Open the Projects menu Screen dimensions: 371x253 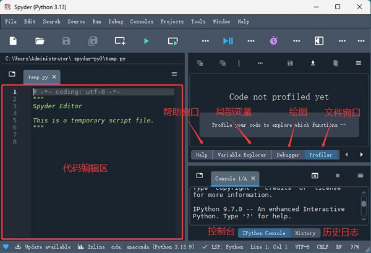pyautogui.click(x=172, y=22)
